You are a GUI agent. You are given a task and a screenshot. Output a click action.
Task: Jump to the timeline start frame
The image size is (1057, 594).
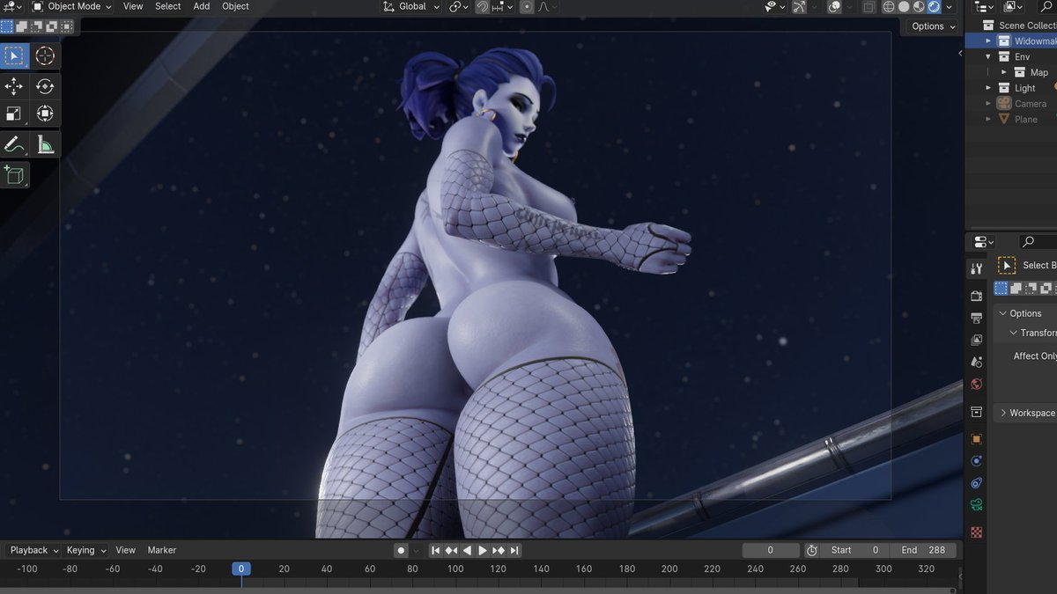(x=435, y=550)
